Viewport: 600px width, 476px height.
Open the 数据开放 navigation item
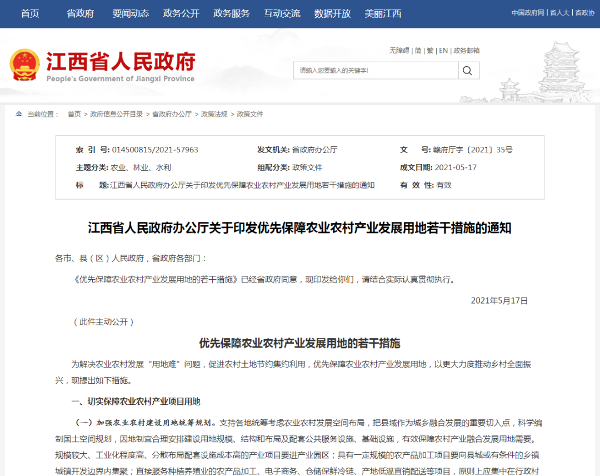(333, 14)
